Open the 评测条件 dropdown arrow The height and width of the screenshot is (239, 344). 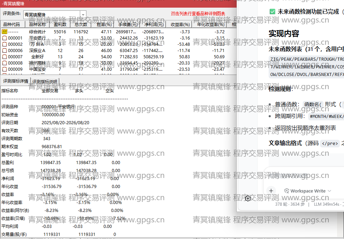pos(83,15)
